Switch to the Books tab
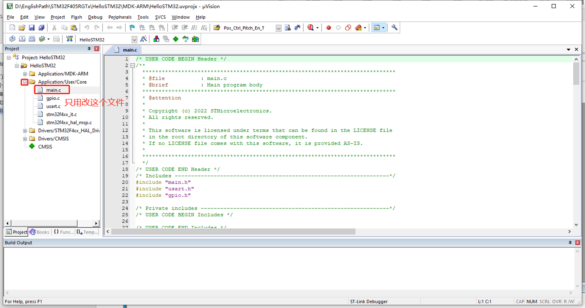 coord(39,232)
